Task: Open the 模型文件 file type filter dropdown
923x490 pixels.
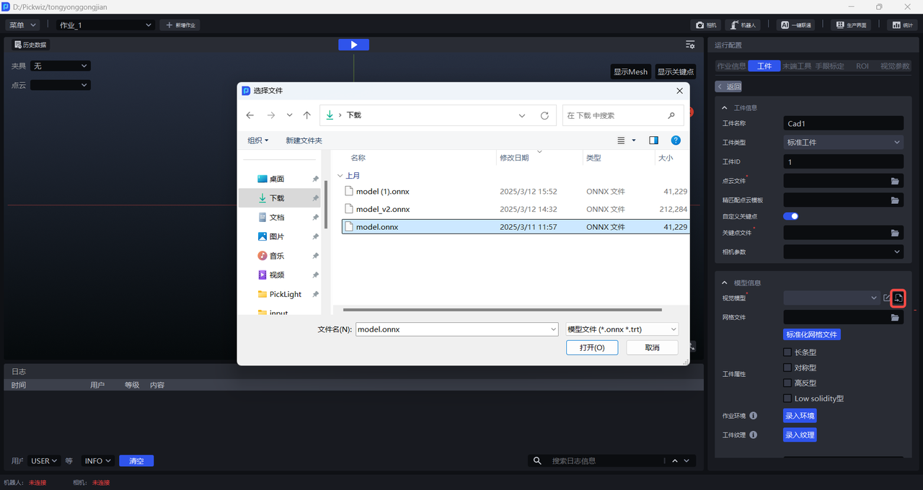Action: (x=622, y=329)
